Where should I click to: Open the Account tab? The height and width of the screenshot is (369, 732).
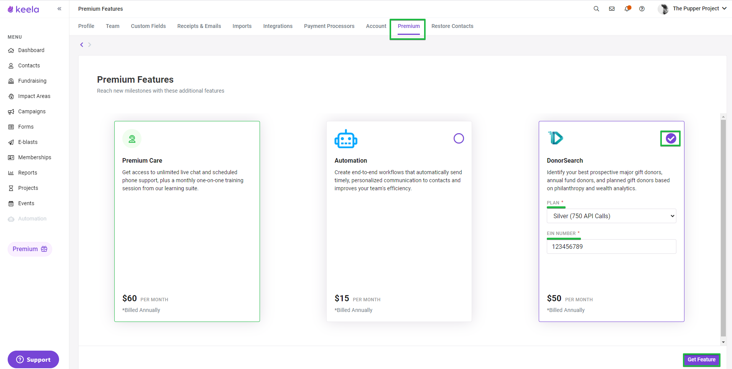376,26
